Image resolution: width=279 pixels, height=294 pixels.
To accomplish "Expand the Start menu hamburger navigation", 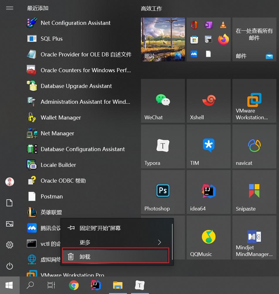I will click(10, 8).
